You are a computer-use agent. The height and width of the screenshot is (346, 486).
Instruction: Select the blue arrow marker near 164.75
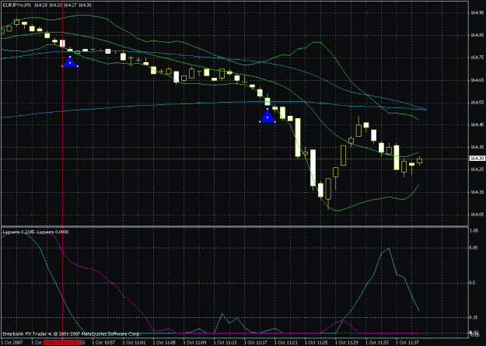pyautogui.click(x=70, y=61)
